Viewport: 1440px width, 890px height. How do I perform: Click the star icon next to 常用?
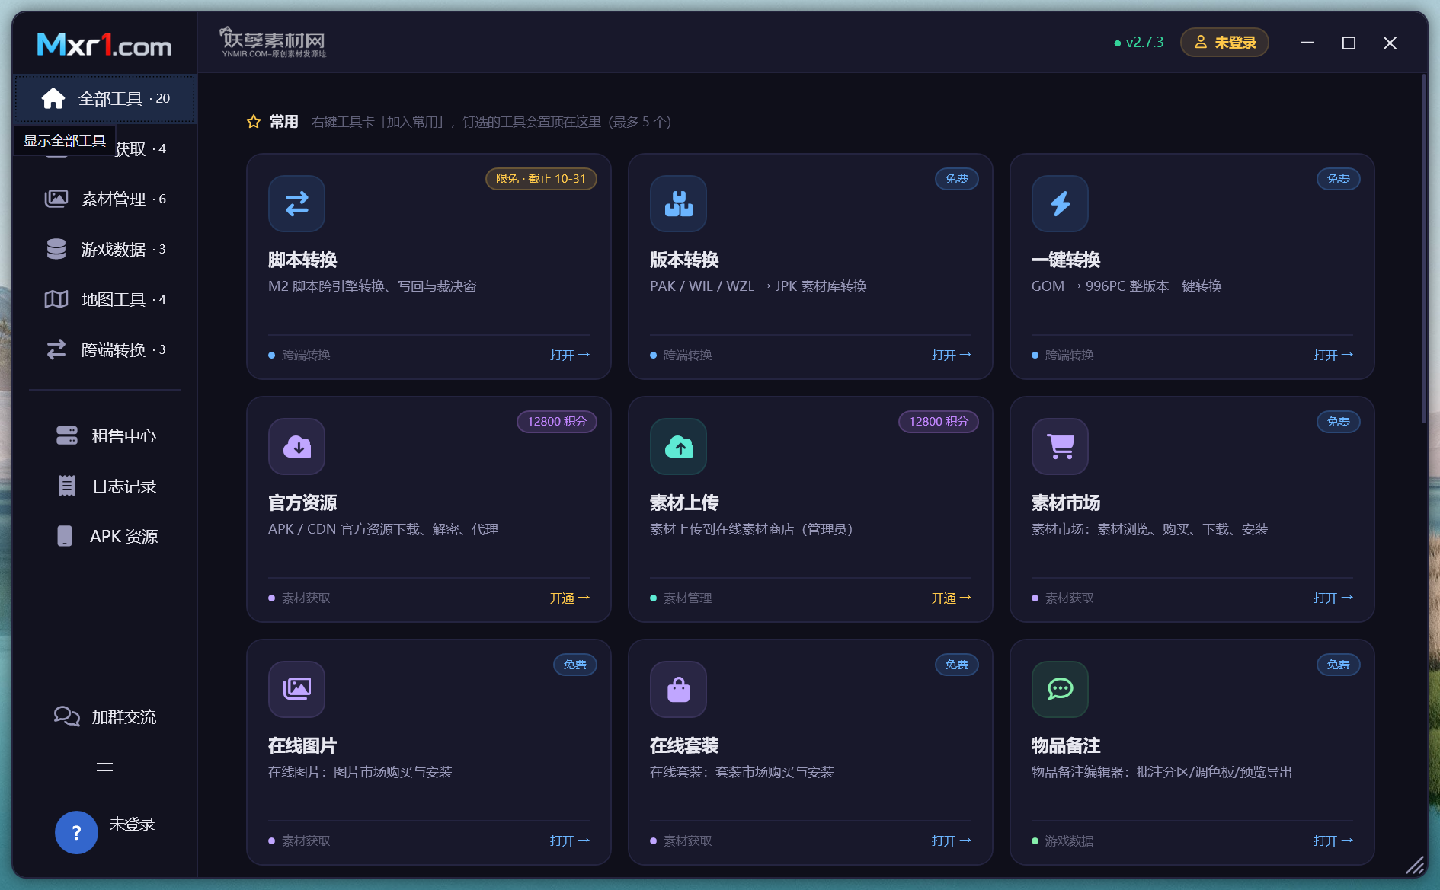point(254,122)
